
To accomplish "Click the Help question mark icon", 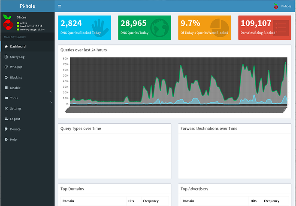I will (x=6, y=140).
